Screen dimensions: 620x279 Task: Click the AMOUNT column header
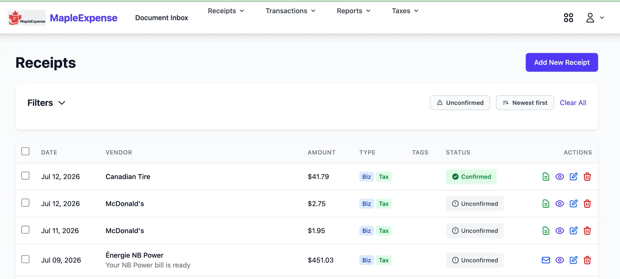point(322,152)
